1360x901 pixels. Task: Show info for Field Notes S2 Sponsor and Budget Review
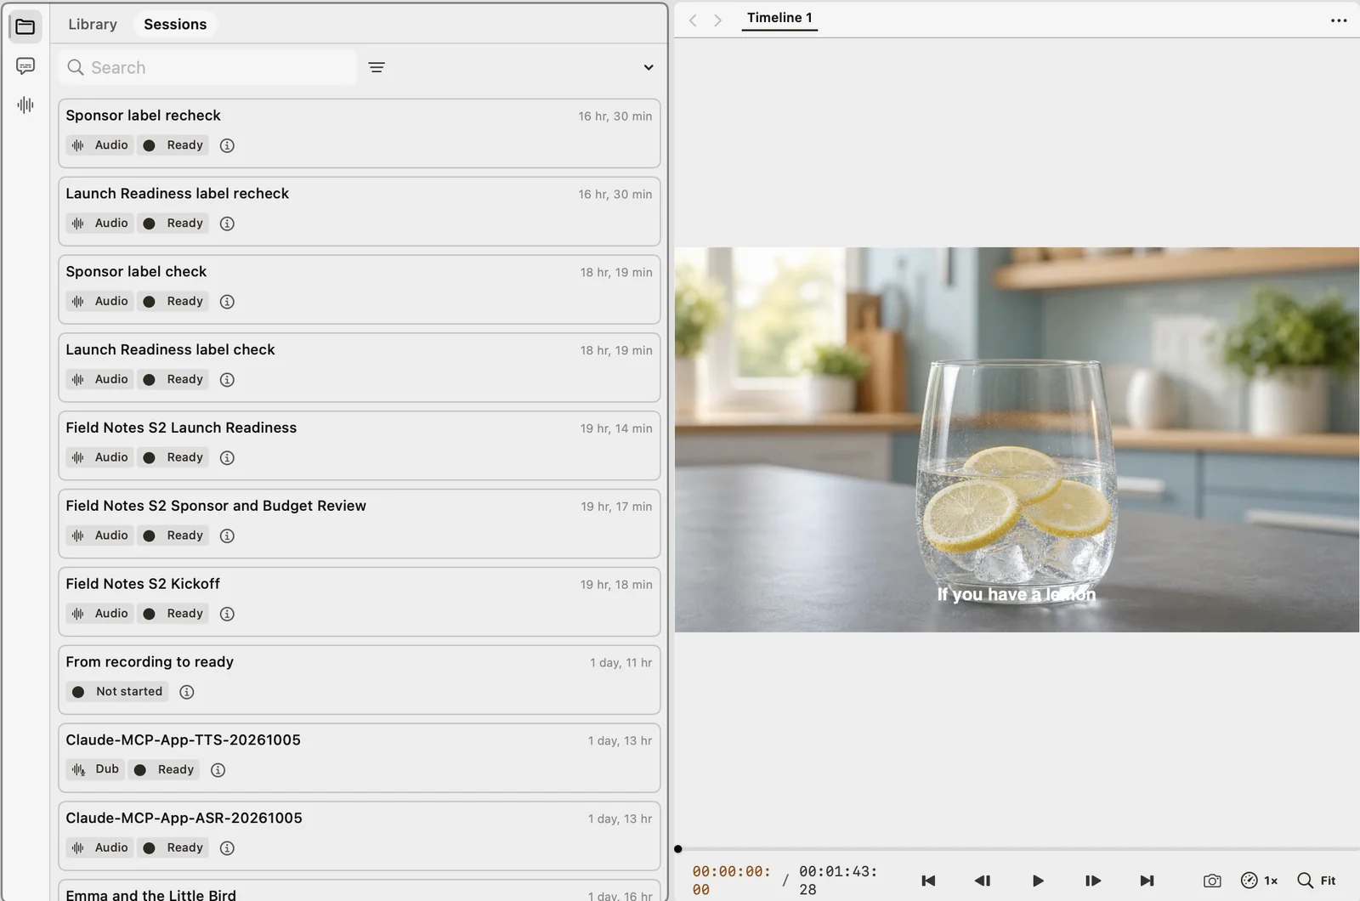click(227, 535)
